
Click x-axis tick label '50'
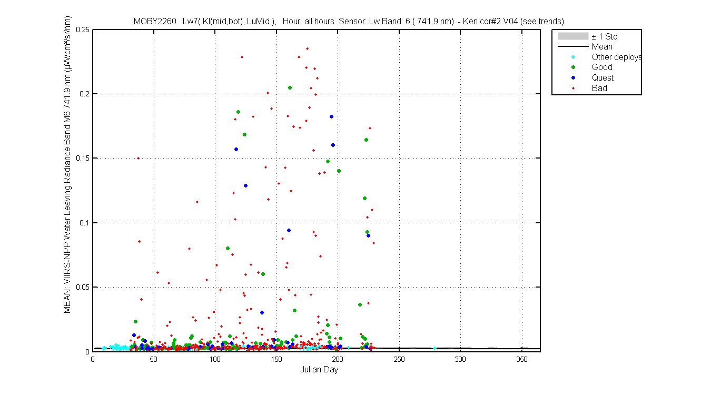pyautogui.click(x=154, y=359)
